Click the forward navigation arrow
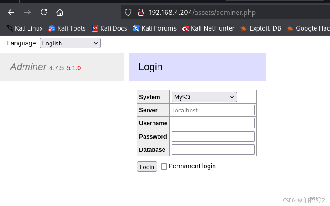This screenshot has height=206, width=330. (x=28, y=13)
